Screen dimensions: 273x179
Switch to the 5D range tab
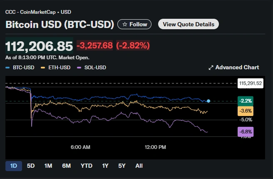(x=31, y=166)
